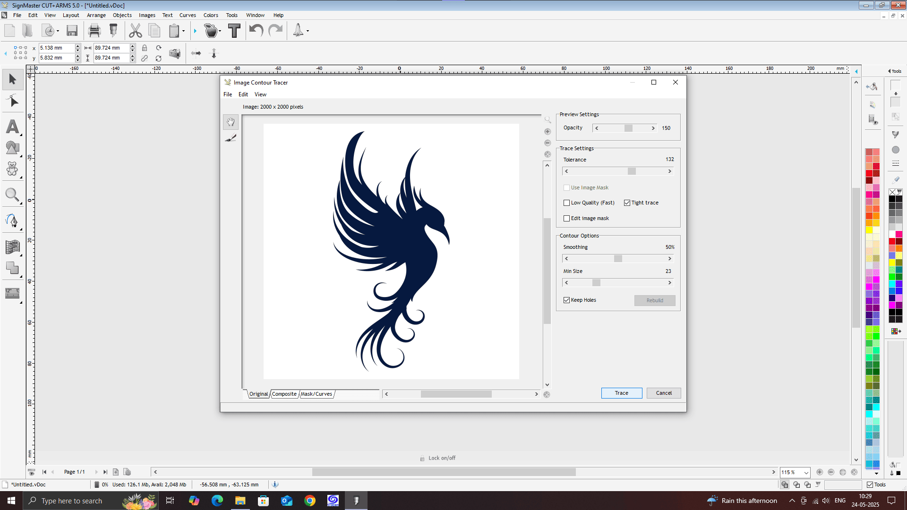This screenshot has width=907, height=510.
Task: Expand the recent files clock dropdown arrow
Action: [x=58, y=32]
